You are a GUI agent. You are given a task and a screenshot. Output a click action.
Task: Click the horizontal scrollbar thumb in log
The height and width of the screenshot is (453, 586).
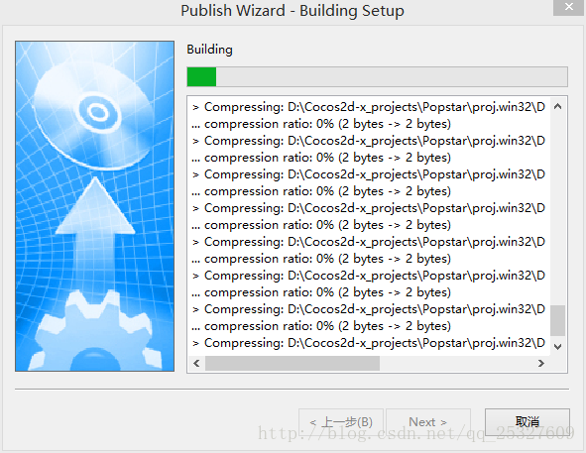(293, 363)
